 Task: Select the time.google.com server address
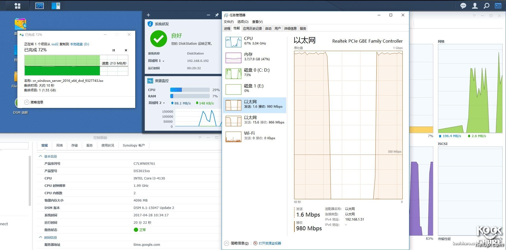point(147,244)
